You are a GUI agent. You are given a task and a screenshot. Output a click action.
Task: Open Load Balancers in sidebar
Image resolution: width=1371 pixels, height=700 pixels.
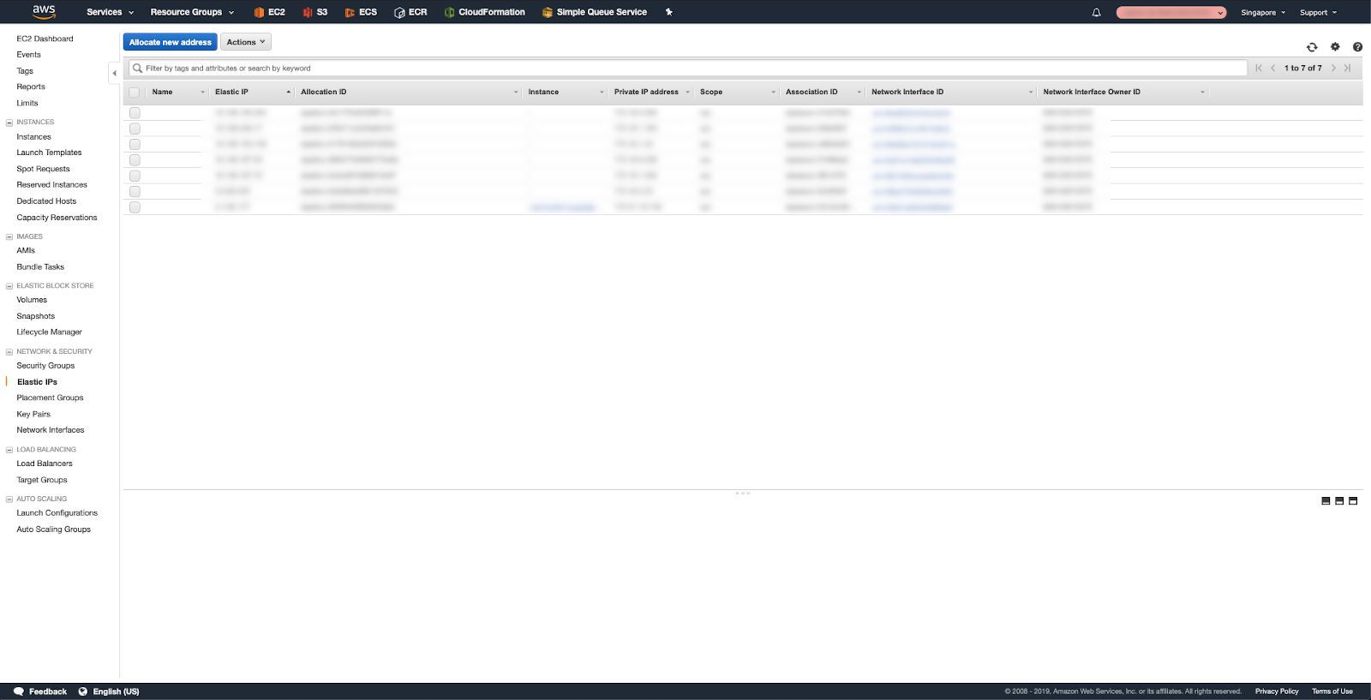click(x=45, y=464)
